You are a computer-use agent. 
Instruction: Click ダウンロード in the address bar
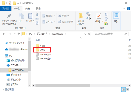pyautogui.click(x=42, y=34)
